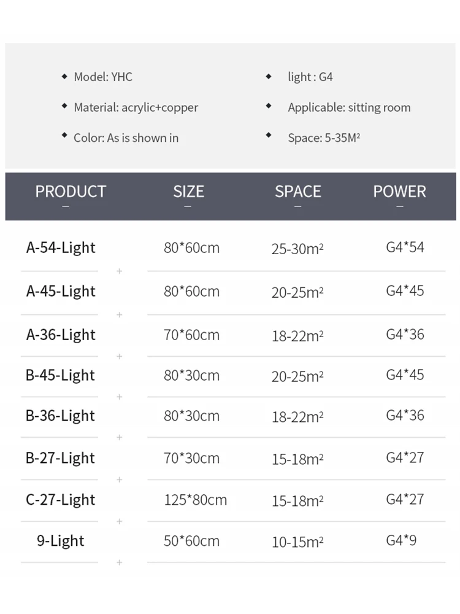Click the plus sign under the B-45-Light row
The width and height of the screenshot is (460, 614).
tap(120, 397)
